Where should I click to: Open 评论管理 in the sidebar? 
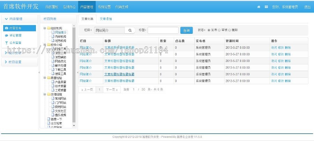(x=15, y=36)
